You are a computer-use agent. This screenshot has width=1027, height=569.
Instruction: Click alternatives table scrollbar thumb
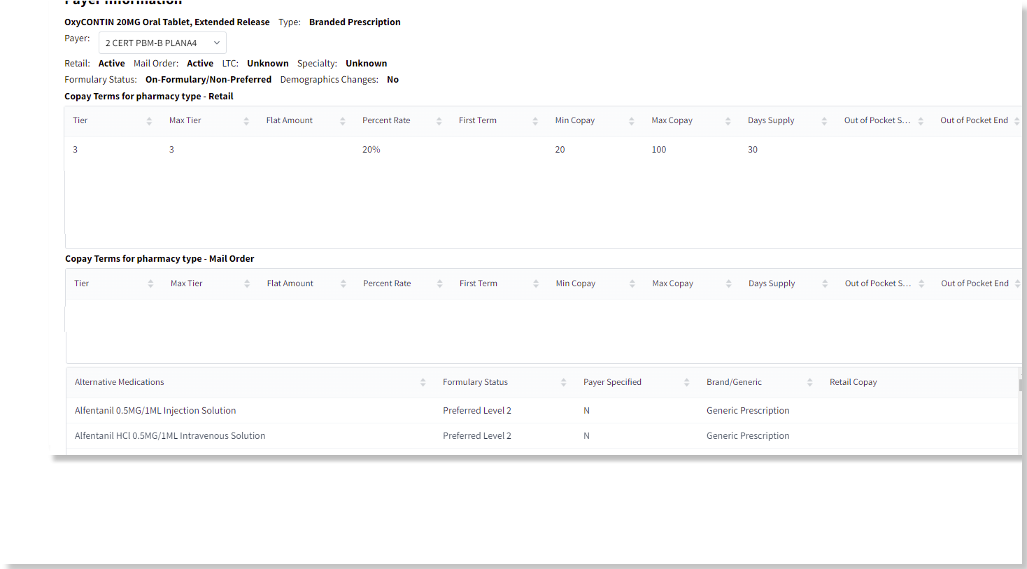[1021, 385]
